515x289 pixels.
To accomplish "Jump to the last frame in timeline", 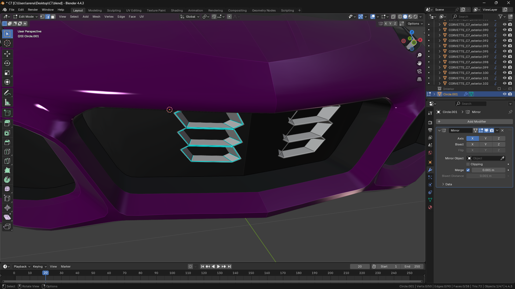I will click(229, 267).
